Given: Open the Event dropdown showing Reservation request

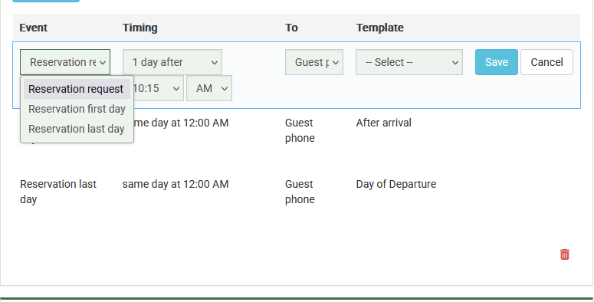Looking at the screenshot, I should click(x=65, y=62).
